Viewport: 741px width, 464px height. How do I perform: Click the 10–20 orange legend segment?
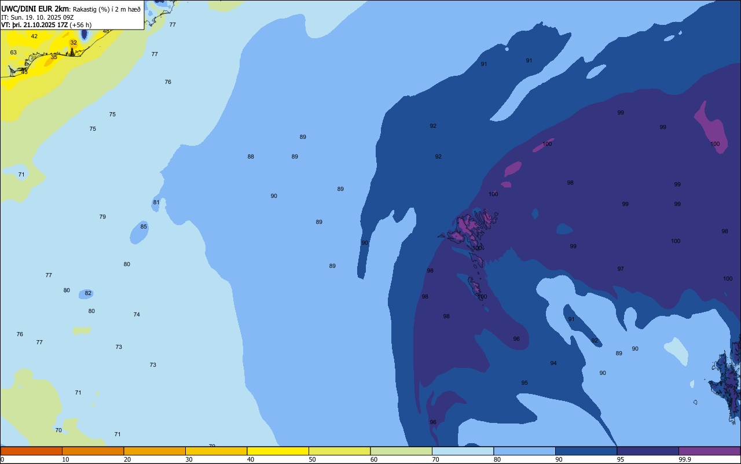tap(93, 451)
